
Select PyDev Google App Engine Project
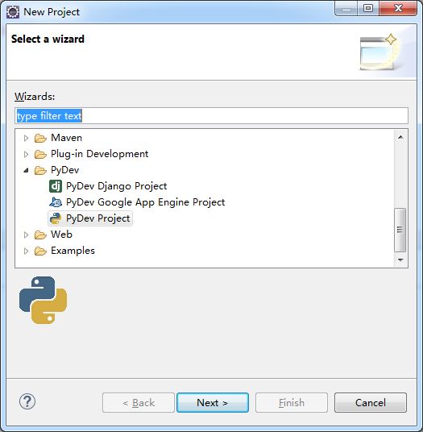pos(145,202)
